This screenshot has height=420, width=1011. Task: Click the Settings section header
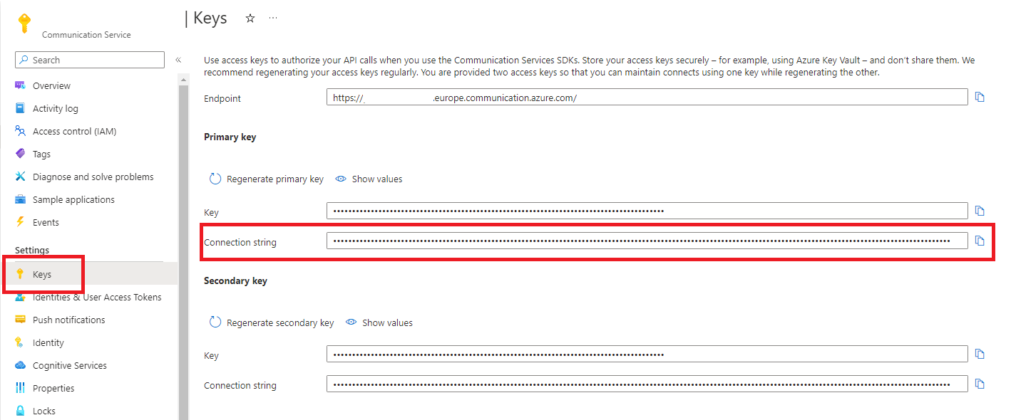(32, 251)
